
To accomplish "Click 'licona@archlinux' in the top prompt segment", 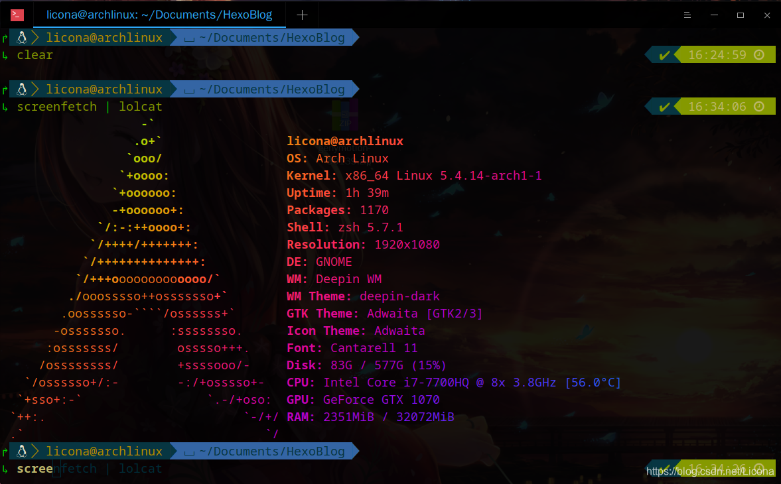I will point(104,38).
